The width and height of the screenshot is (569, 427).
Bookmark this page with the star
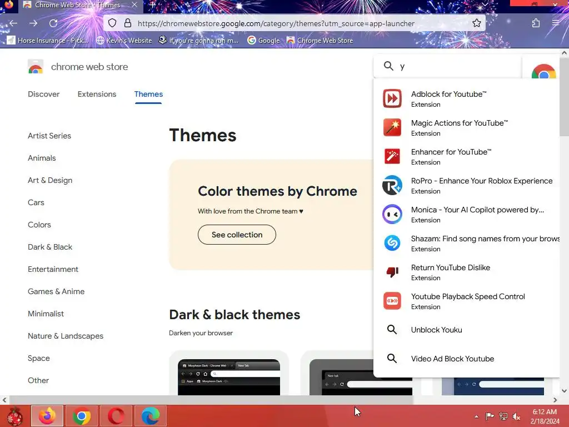point(476,23)
